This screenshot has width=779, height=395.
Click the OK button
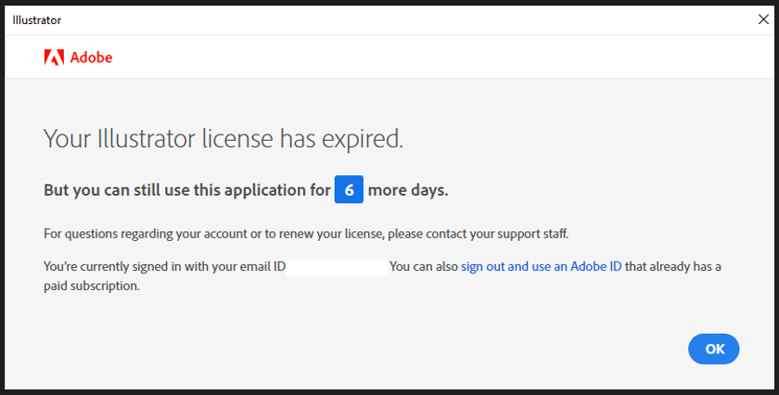713,349
